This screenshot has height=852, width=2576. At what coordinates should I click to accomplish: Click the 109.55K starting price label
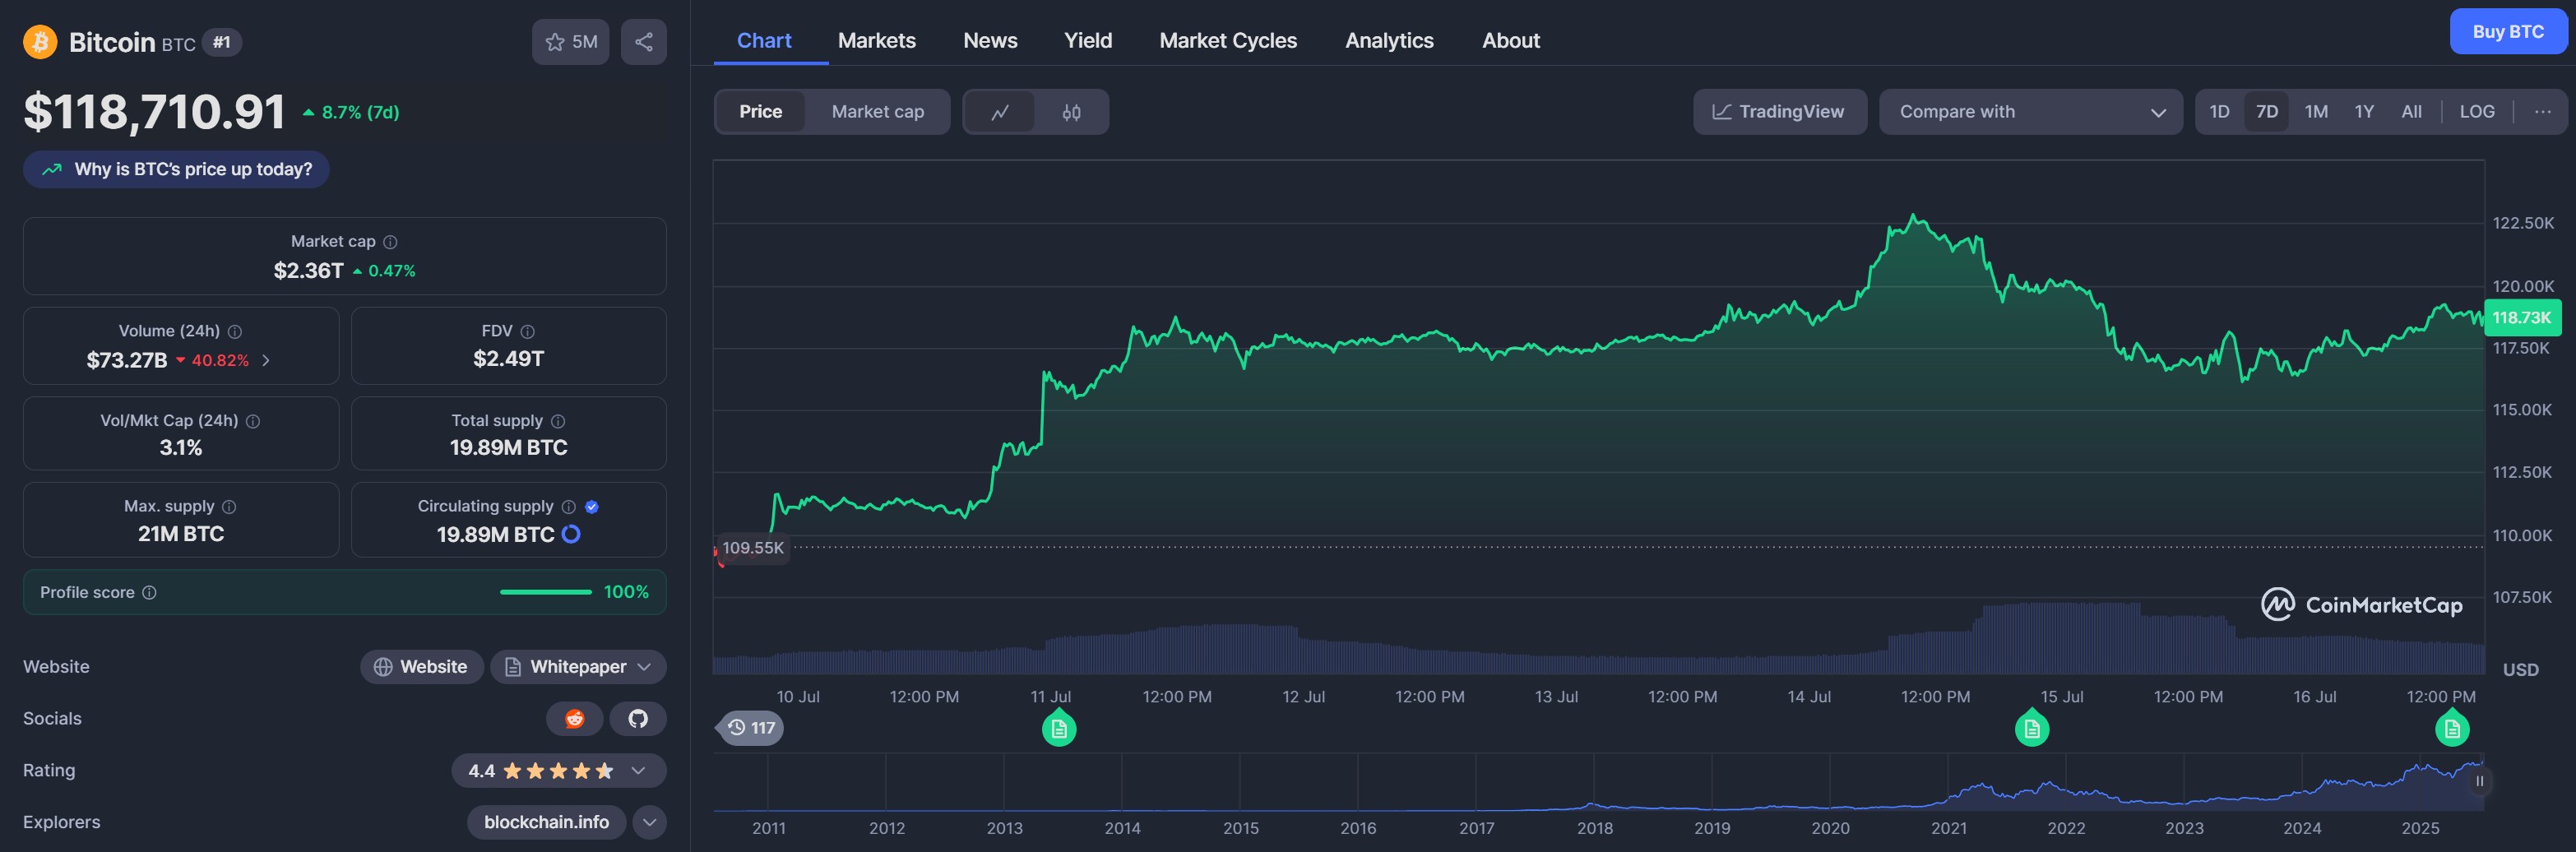(753, 548)
